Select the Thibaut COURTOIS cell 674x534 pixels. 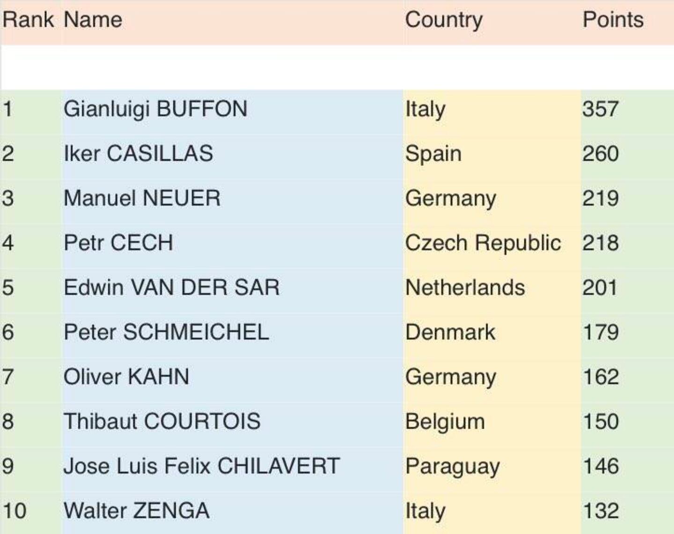tap(162, 421)
